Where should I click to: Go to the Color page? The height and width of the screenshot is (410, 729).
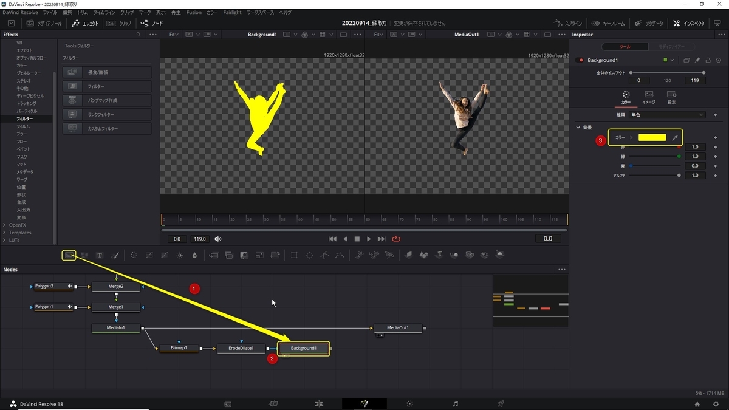tap(409, 404)
